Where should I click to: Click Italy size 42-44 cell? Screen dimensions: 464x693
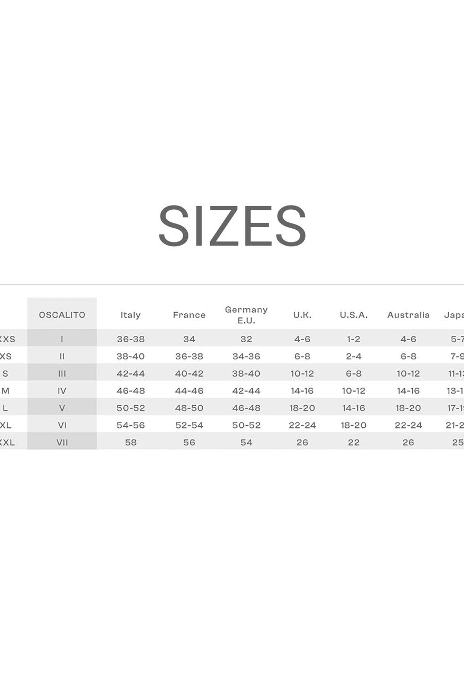pos(130,373)
